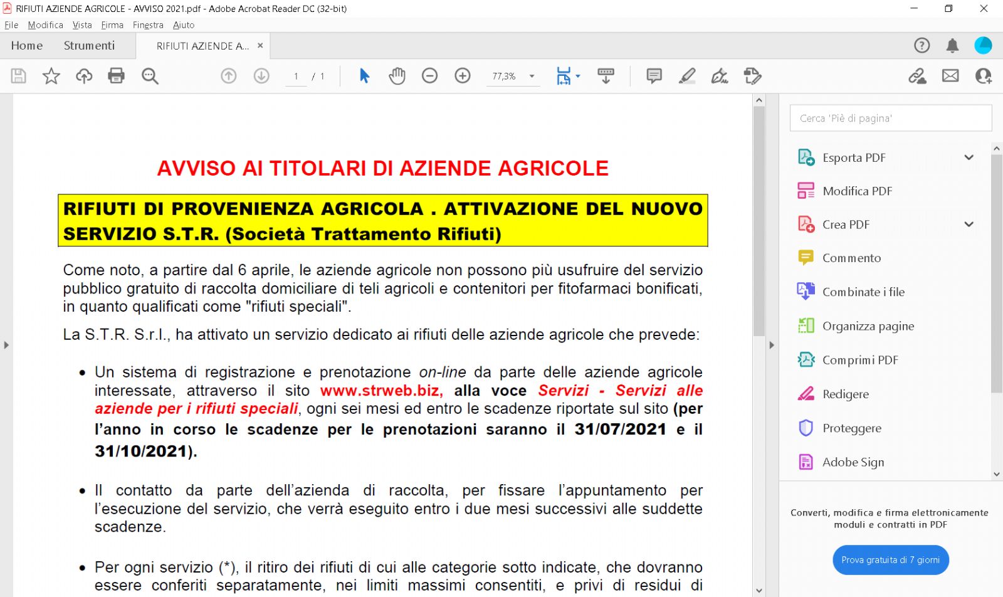The height and width of the screenshot is (597, 1003).
Task: Open the zoom level dropdown
Action: 532,76
